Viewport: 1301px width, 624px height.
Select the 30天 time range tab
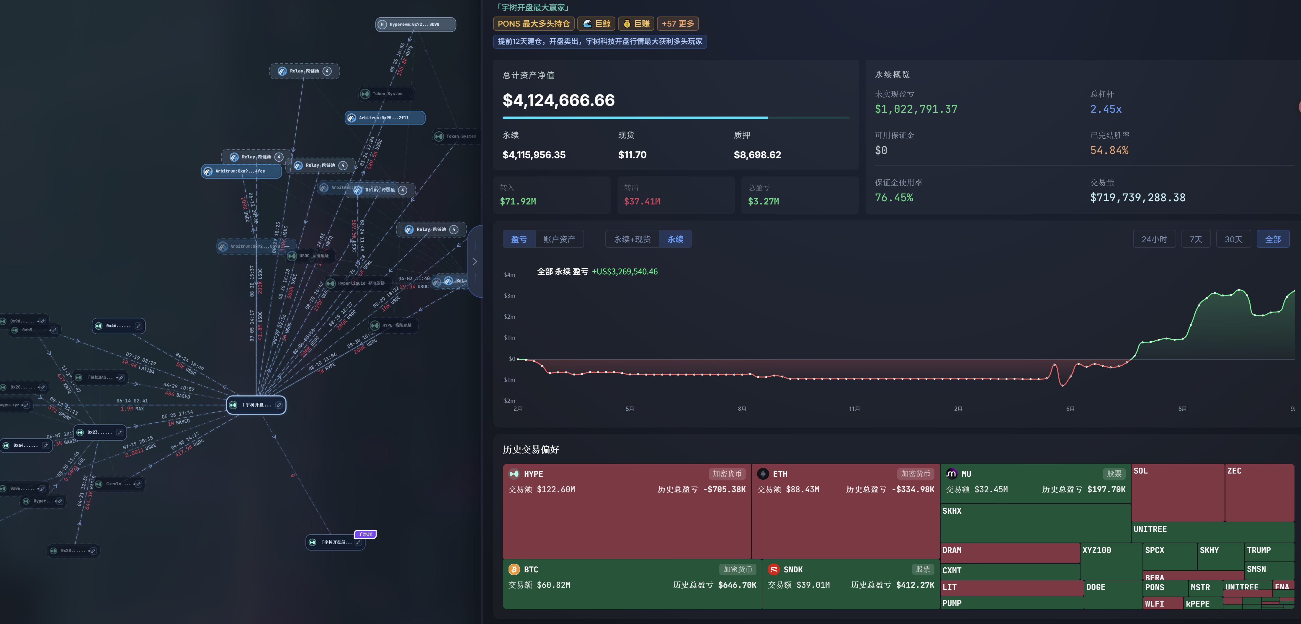1233,239
